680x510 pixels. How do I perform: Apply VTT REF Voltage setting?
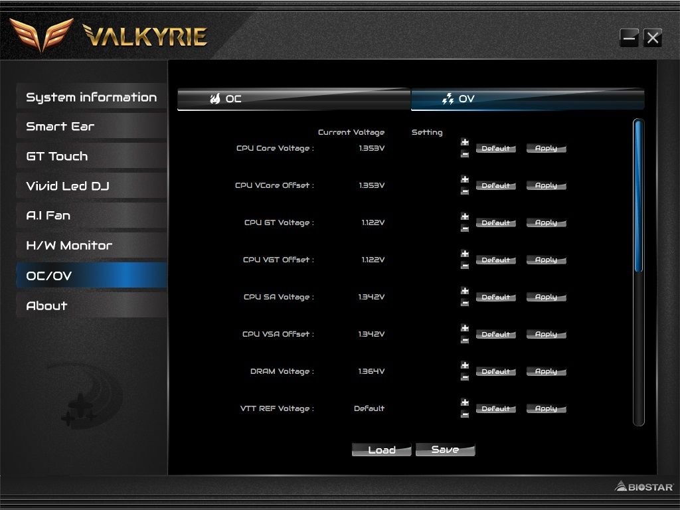(x=546, y=408)
